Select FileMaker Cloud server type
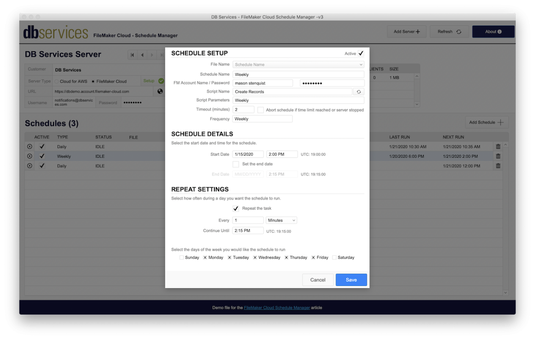This screenshot has height=340, width=535. 93,81
